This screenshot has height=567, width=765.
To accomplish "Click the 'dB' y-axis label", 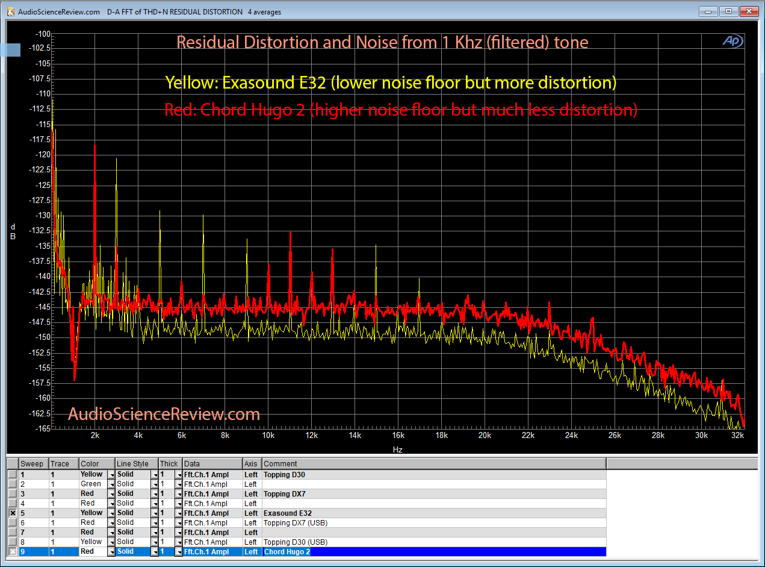I will pos(13,231).
